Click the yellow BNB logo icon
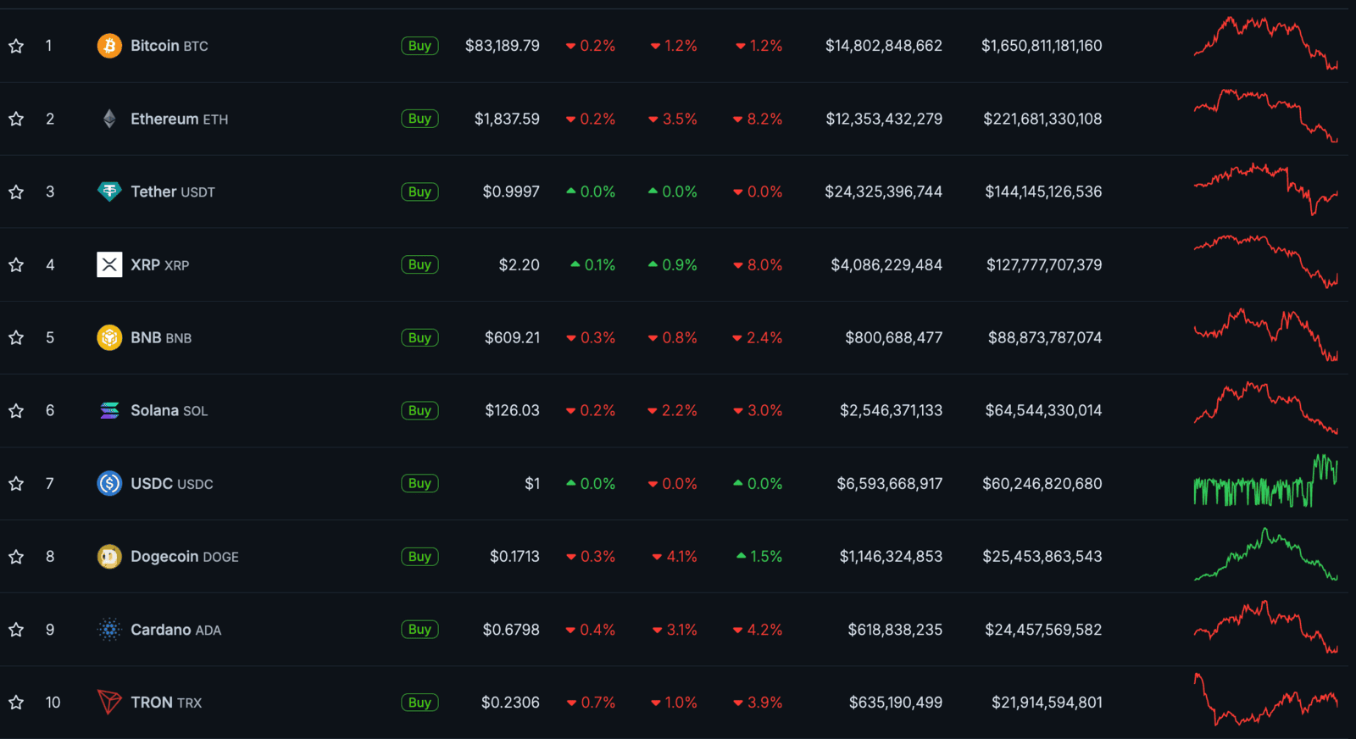 coord(109,337)
